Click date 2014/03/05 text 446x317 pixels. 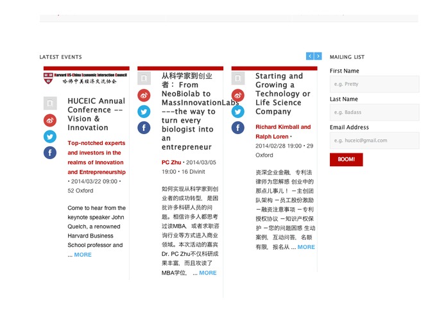[x=201, y=162]
